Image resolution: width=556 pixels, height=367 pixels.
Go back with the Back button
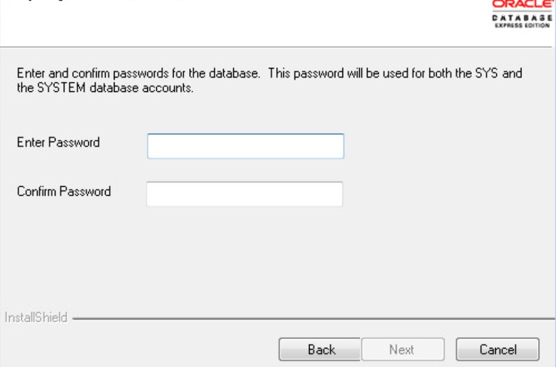pyautogui.click(x=320, y=349)
